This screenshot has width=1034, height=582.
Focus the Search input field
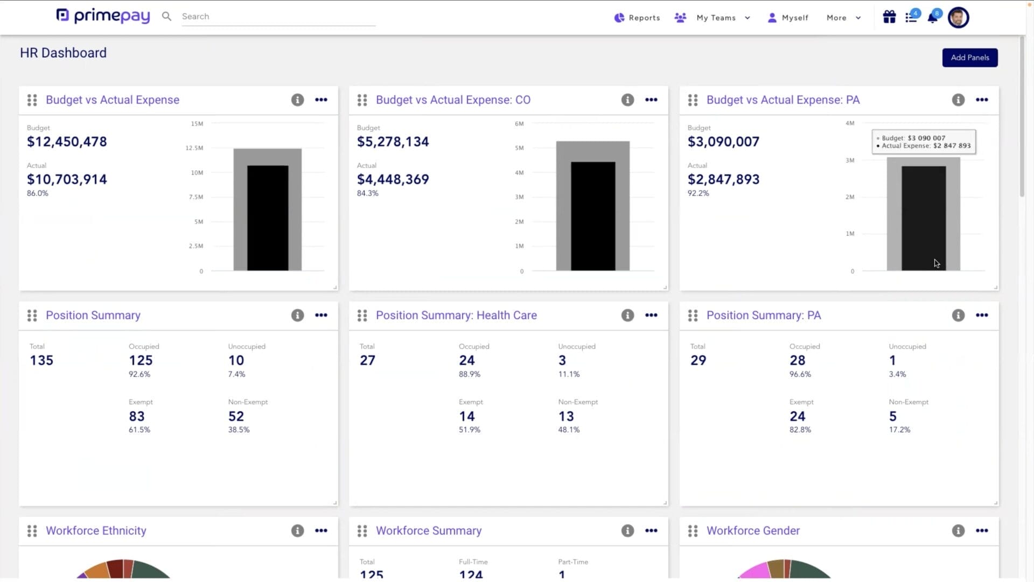[278, 17]
